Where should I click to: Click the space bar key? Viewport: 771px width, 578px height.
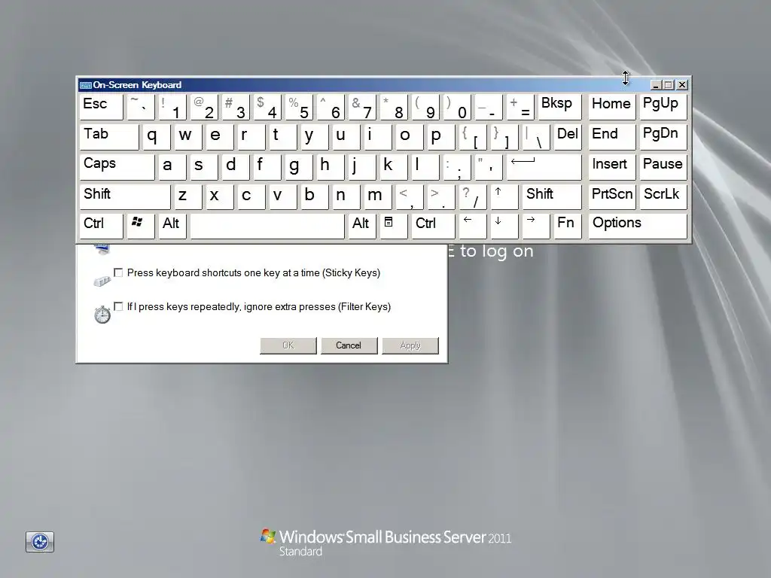click(267, 226)
